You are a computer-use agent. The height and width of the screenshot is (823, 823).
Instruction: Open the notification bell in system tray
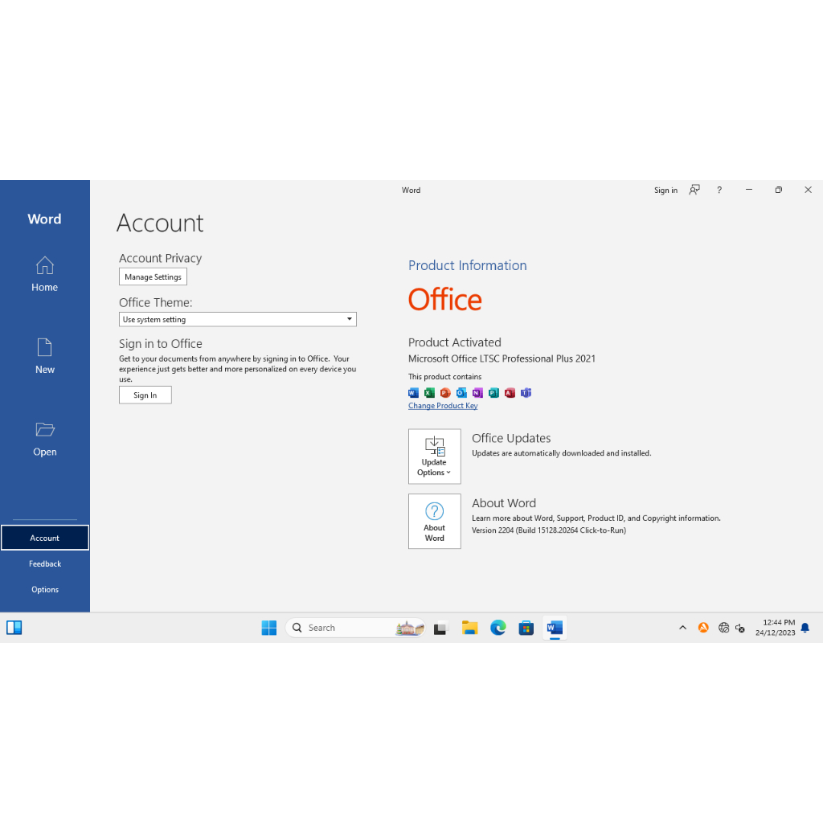pos(805,628)
